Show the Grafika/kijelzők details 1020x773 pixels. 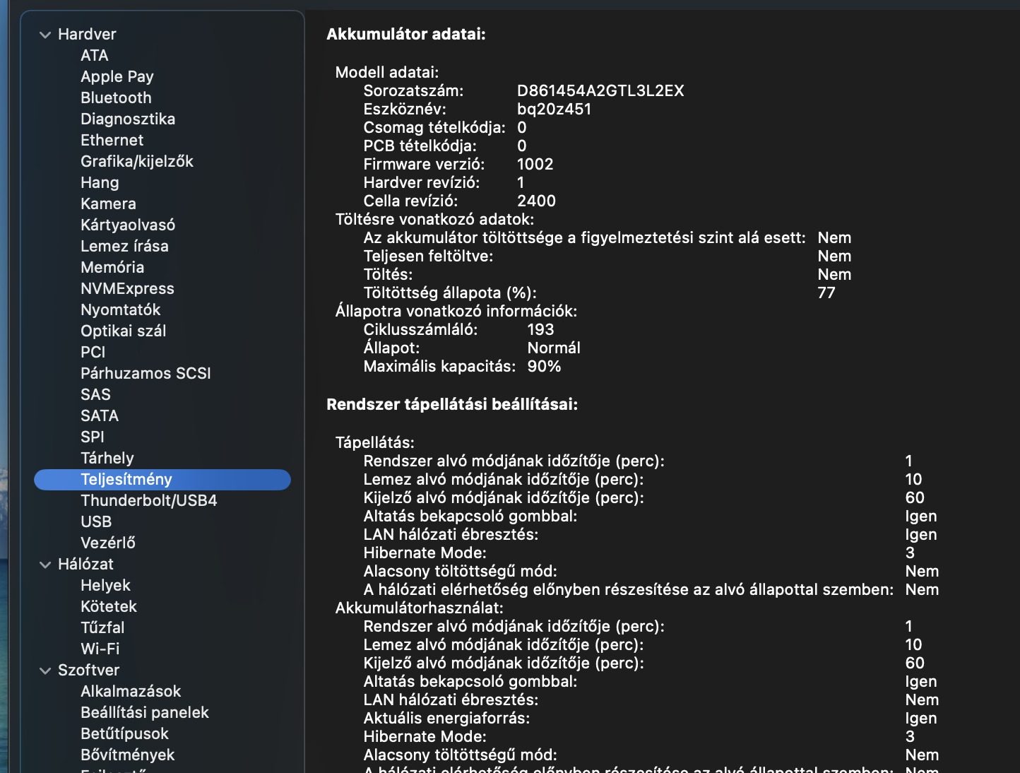(x=136, y=161)
